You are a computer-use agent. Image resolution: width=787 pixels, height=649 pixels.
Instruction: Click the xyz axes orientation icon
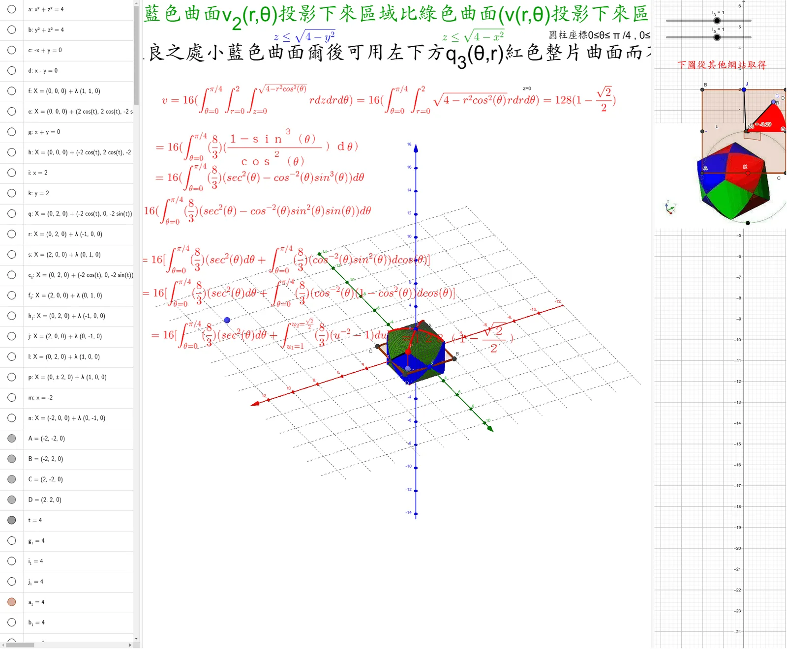coord(670,207)
